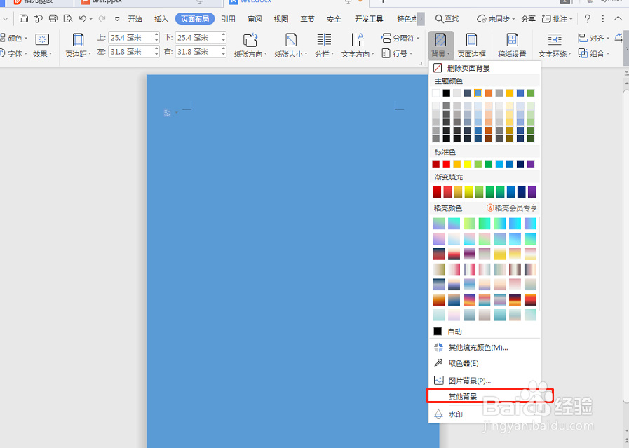The height and width of the screenshot is (448, 629).
Task: Open quick access toolbar customize arrow
Action: point(117,19)
